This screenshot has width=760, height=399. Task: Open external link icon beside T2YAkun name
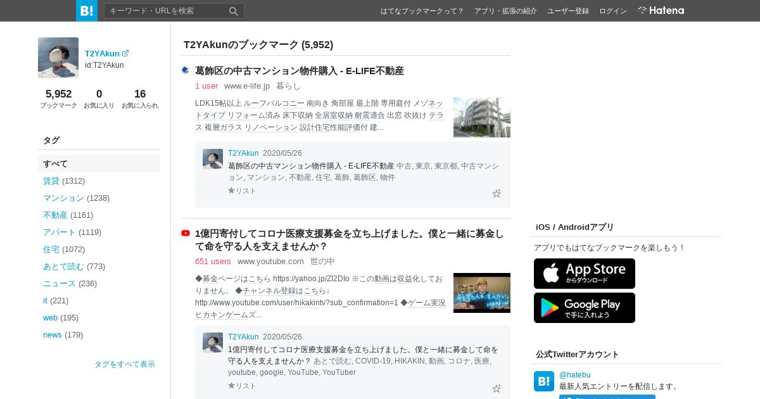pyautogui.click(x=125, y=54)
